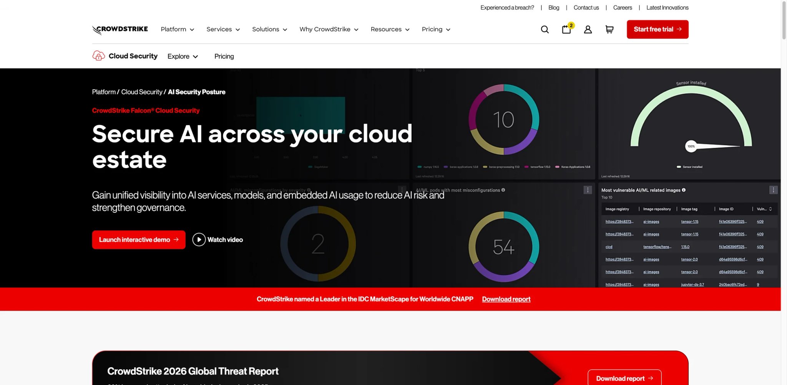787x385 pixels.
Task: Click the jupyter-ds-3.7 image tag
Action: point(692,285)
